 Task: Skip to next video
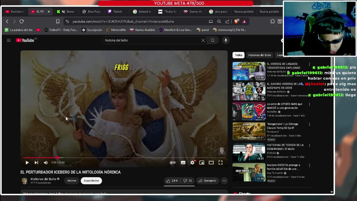tap(36, 162)
